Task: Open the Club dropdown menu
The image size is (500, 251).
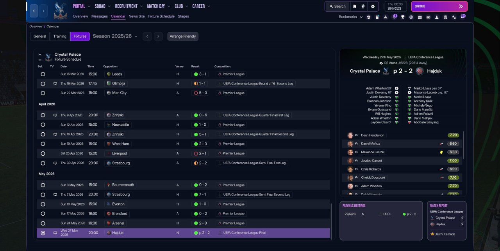Action: (x=182, y=6)
